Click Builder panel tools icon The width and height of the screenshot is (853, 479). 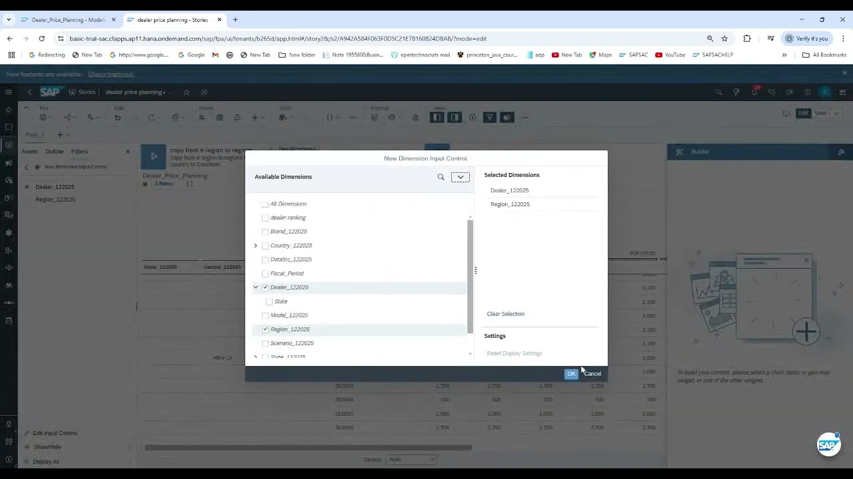click(679, 152)
